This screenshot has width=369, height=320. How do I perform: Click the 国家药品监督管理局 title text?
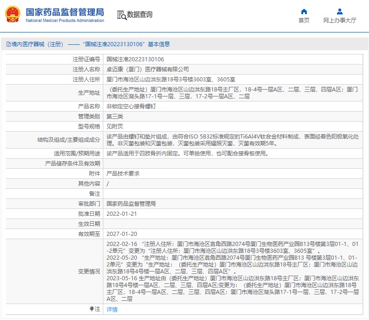pyautogui.click(x=64, y=12)
